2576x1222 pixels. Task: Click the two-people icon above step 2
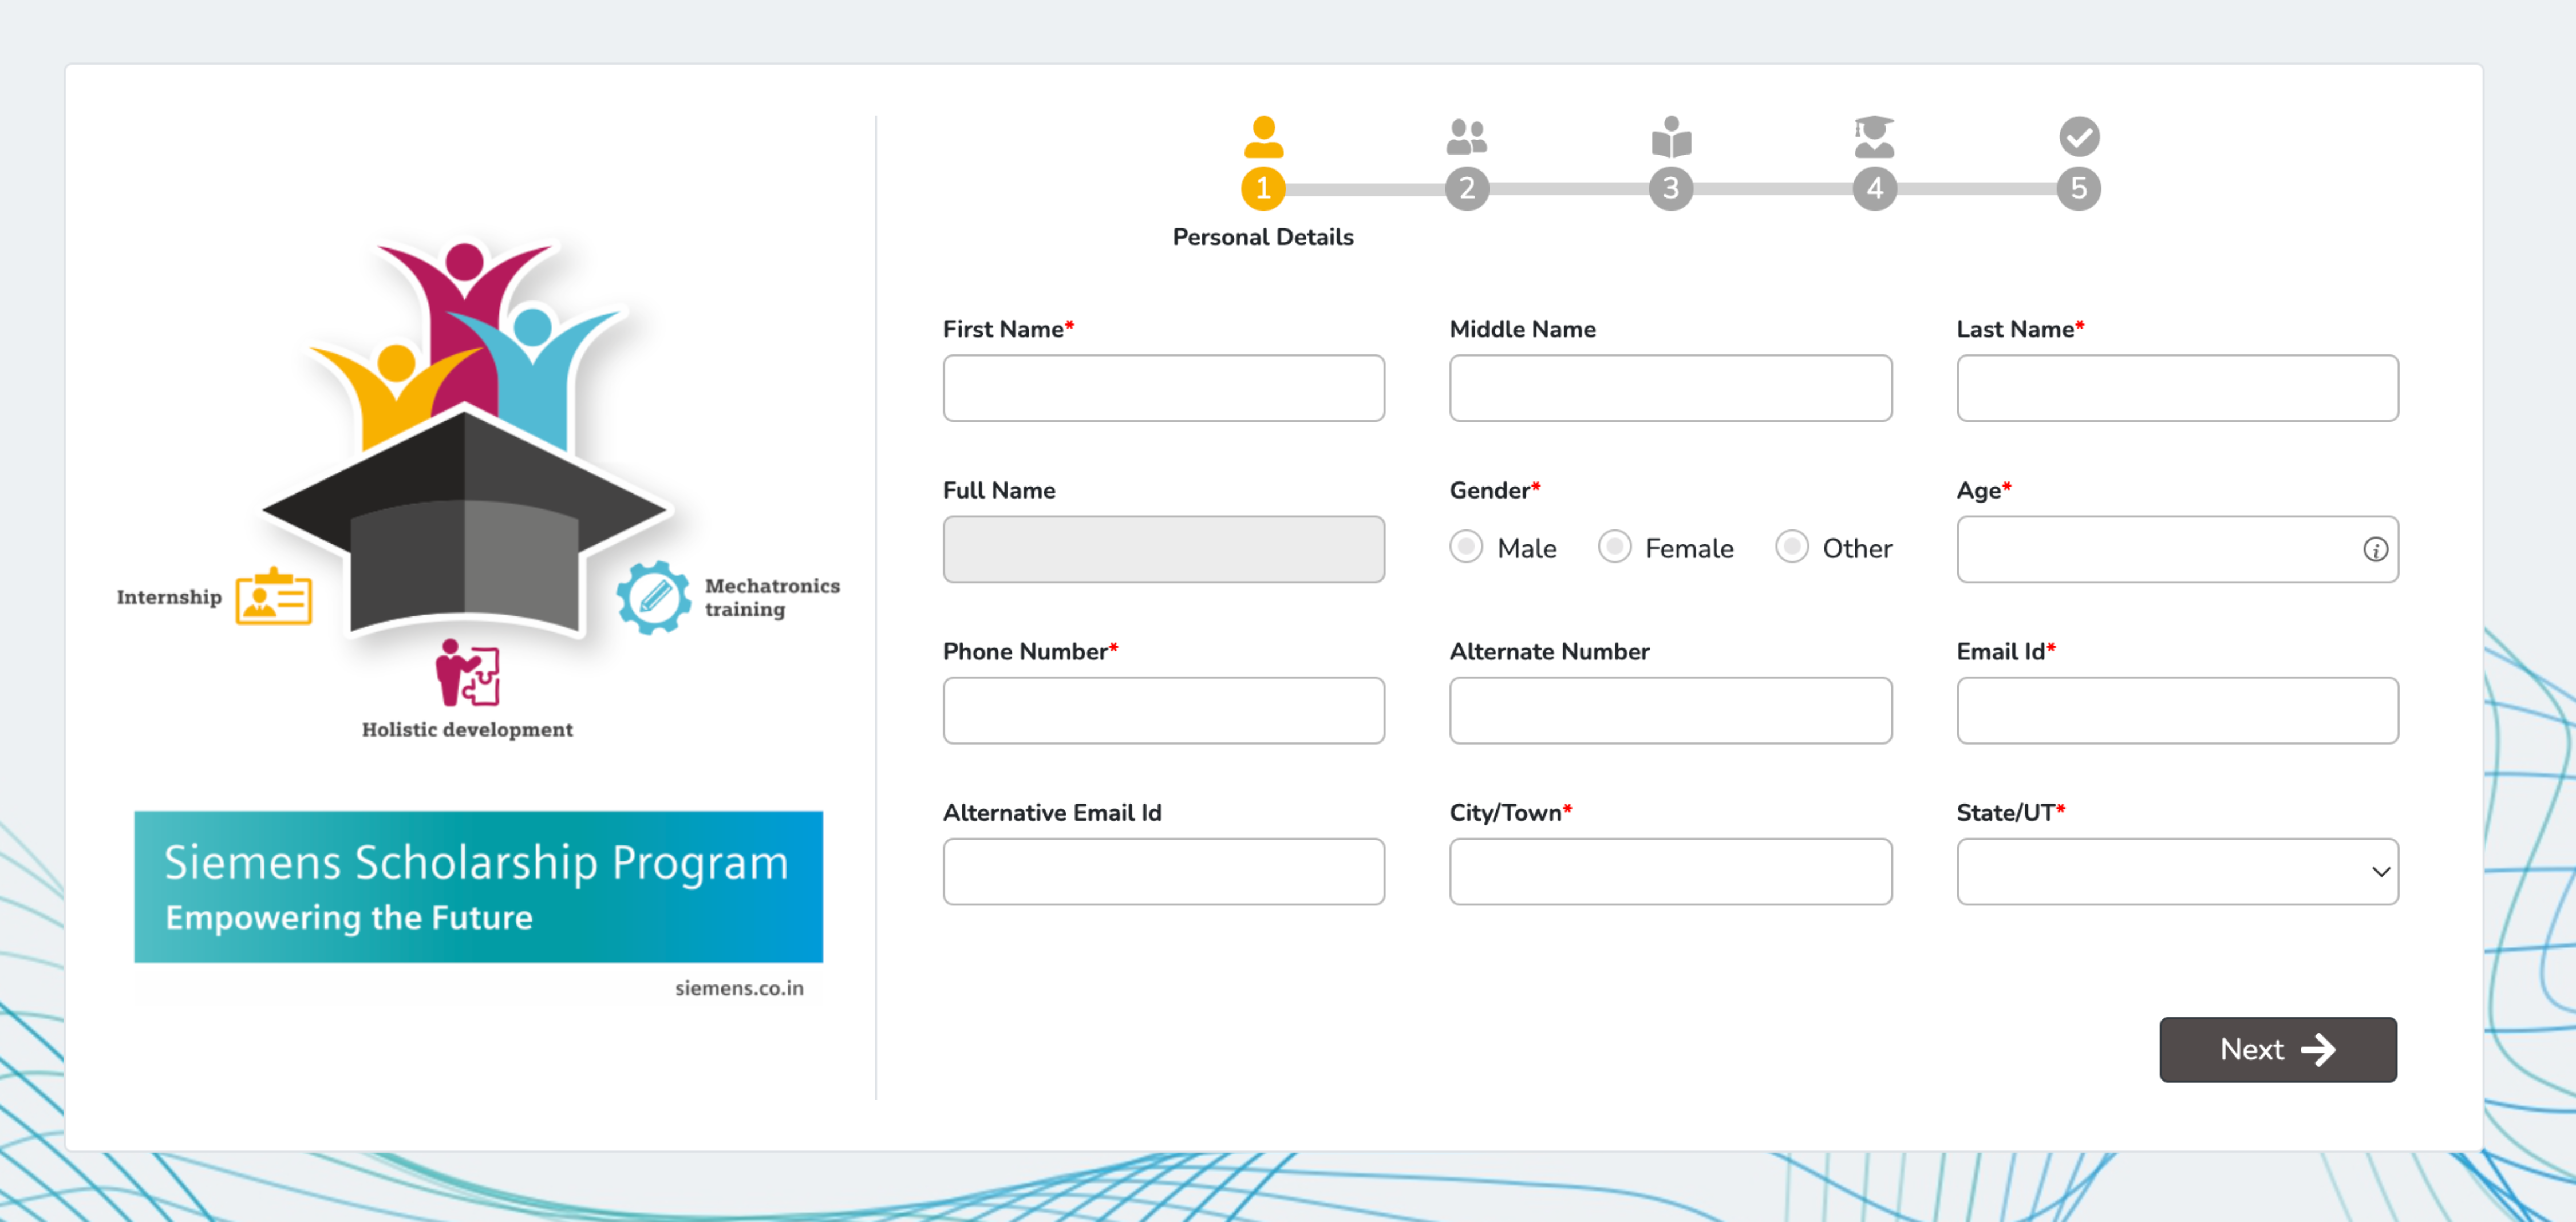1467,138
